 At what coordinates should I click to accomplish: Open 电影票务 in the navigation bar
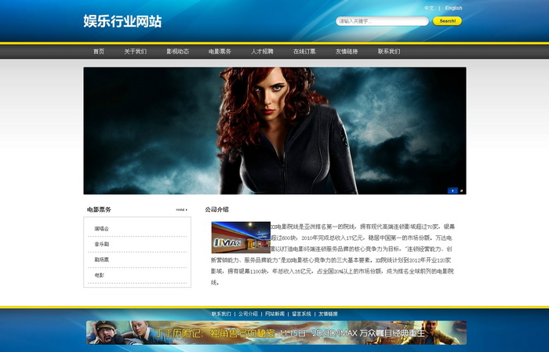(220, 52)
